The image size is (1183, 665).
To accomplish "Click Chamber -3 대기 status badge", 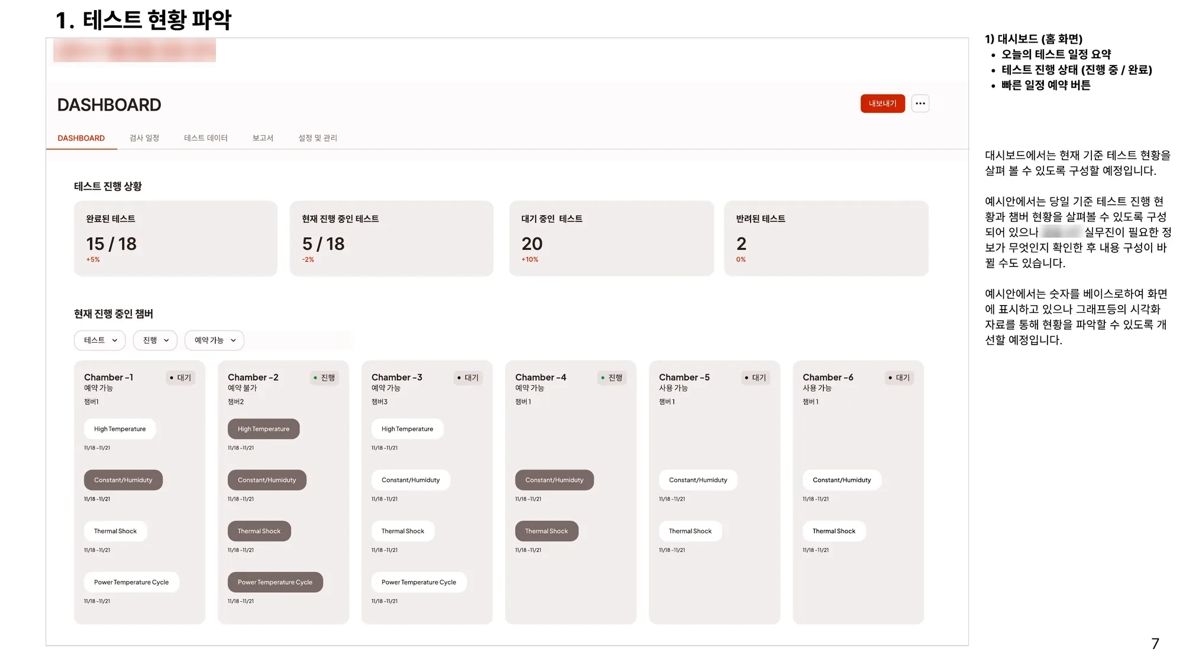I will tap(468, 378).
